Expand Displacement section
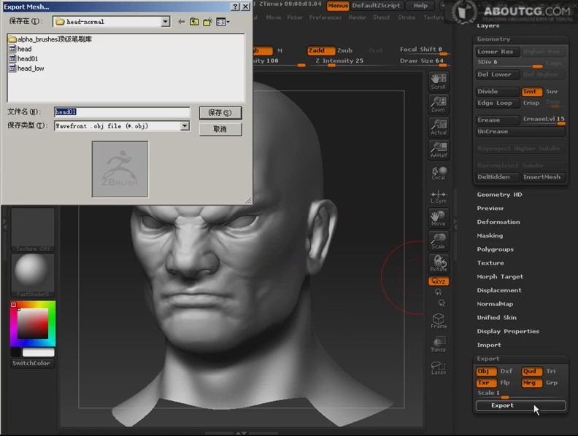 pyautogui.click(x=499, y=290)
